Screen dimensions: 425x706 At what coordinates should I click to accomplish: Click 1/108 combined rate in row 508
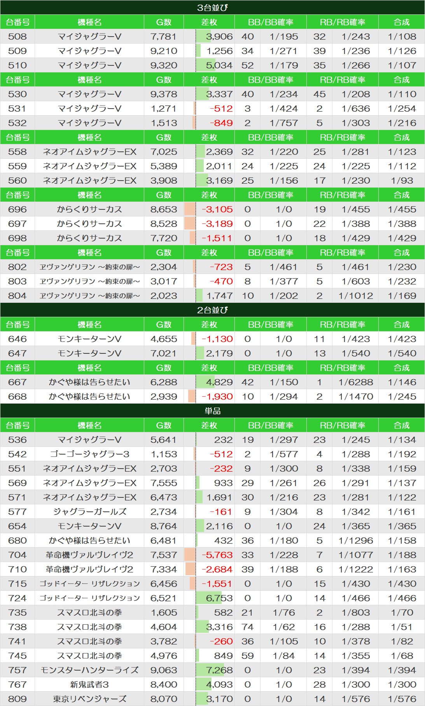402,37
